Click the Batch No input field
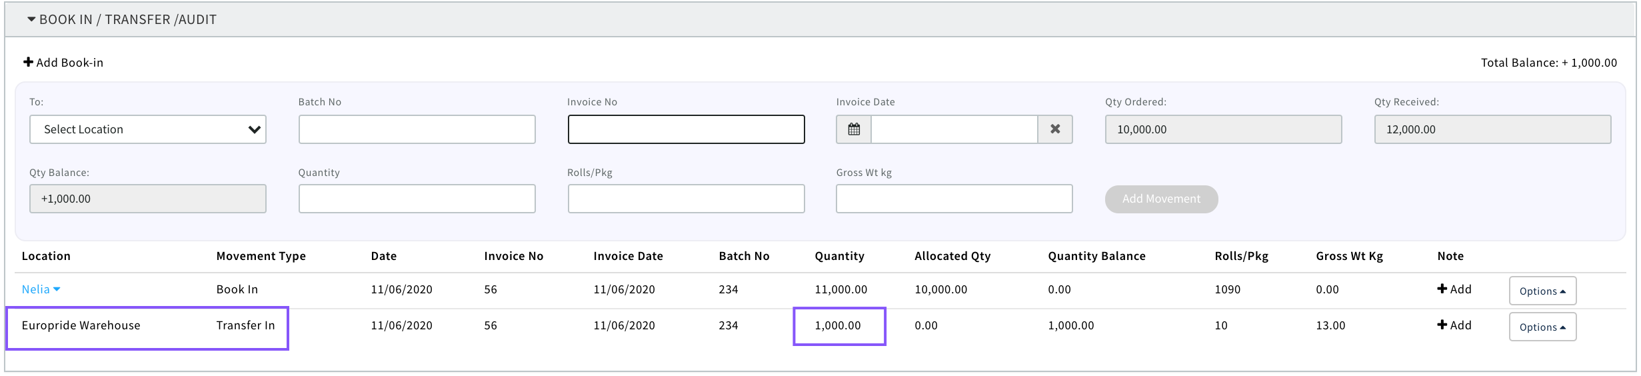 point(417,129)
